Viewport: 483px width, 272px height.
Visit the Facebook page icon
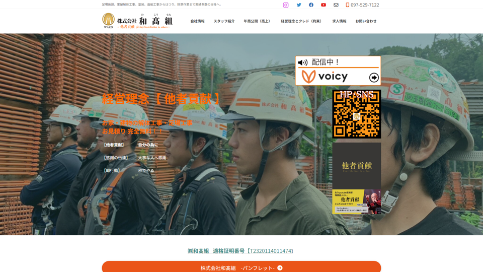pyautogui.click(x=311, y=5)
